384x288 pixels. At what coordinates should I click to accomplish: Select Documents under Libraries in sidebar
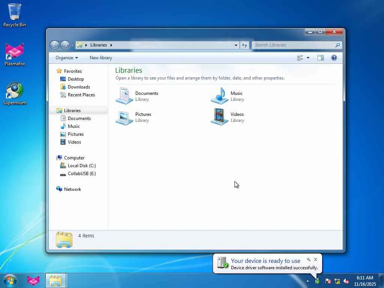[x=79, y=118]
